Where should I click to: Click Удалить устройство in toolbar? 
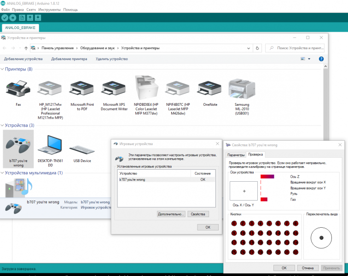[112, 59]
